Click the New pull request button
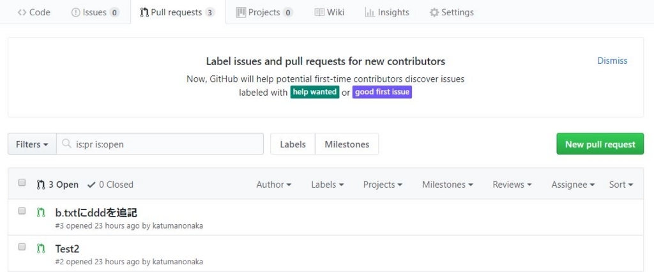 600,144
